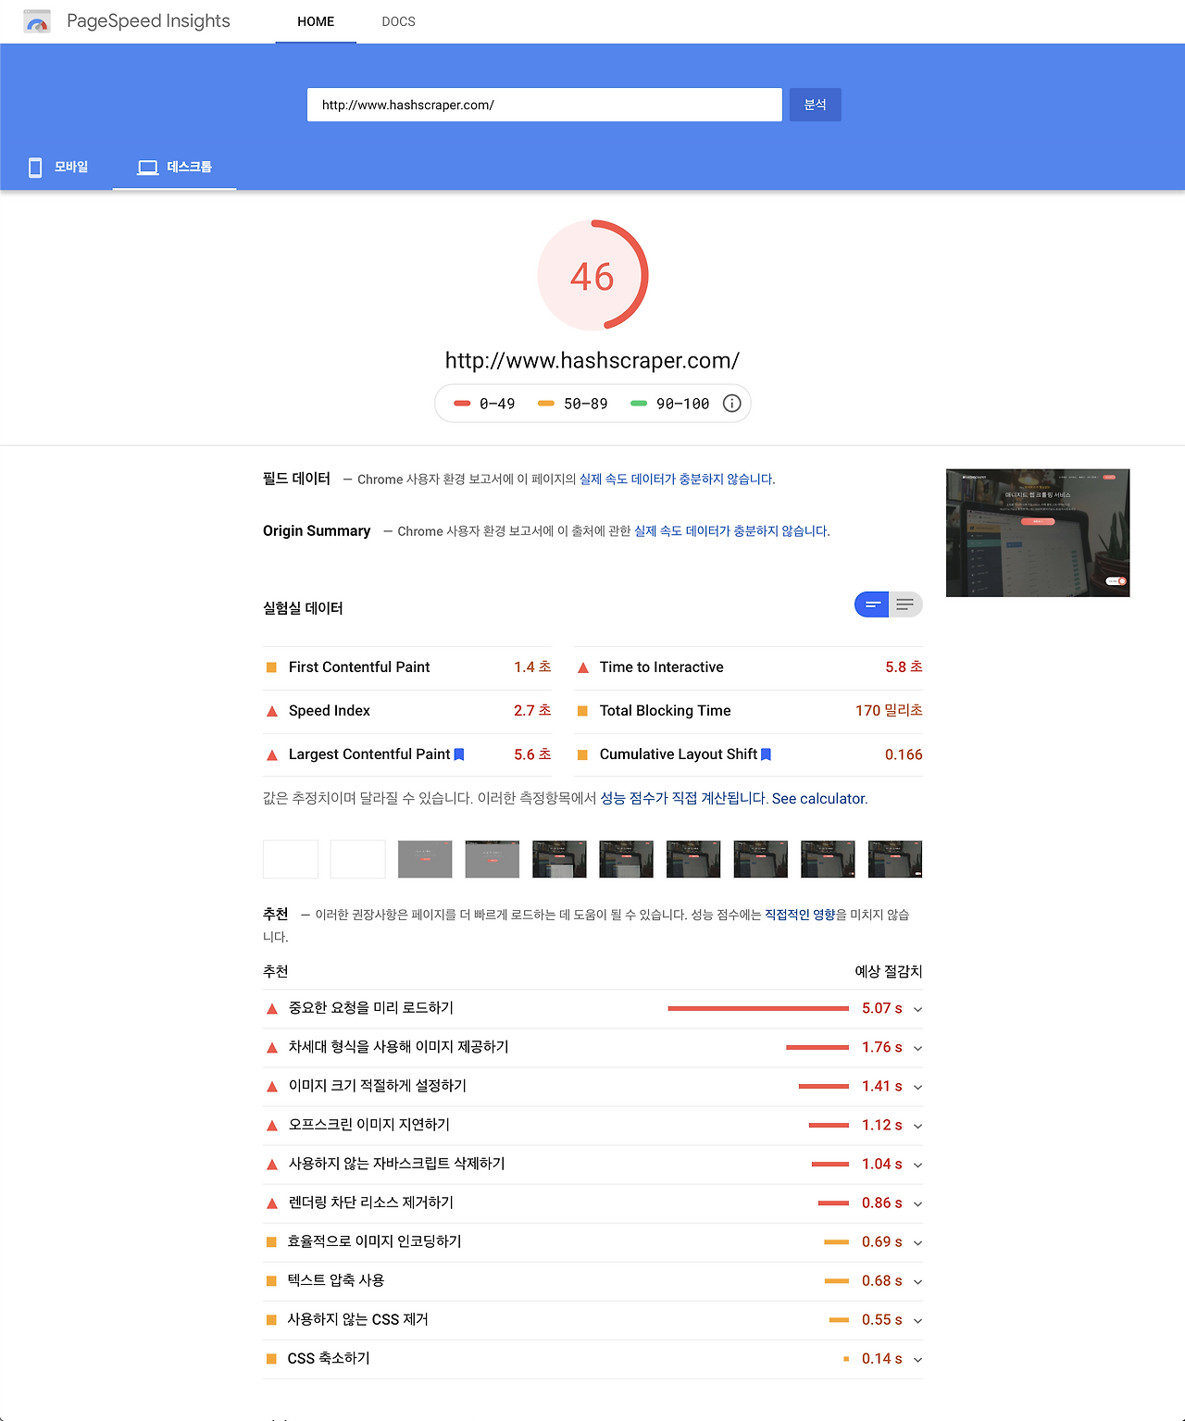Click the First Contentful Paint orange square
The height and width of the screenshot is (1421, 1185).
click(x=271, y=667)
